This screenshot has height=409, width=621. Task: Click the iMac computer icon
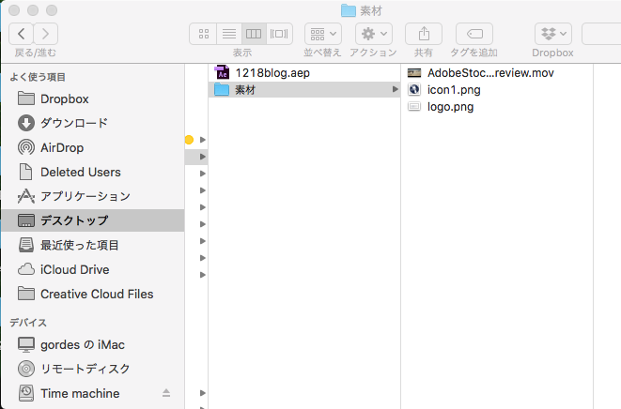(26, 344)
